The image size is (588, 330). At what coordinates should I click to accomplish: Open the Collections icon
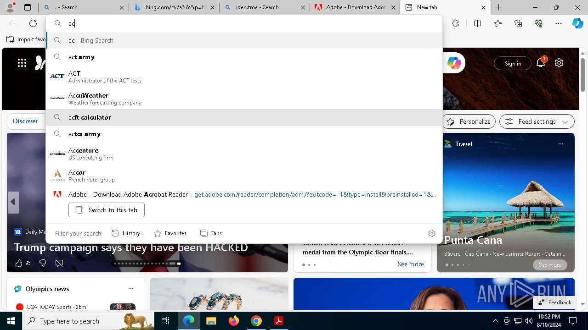tap(518, 23)
